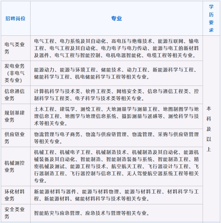Select the 安全类业务 position cell
The width and height of the screenshot is (221, 223).
(x=16, y=213)
